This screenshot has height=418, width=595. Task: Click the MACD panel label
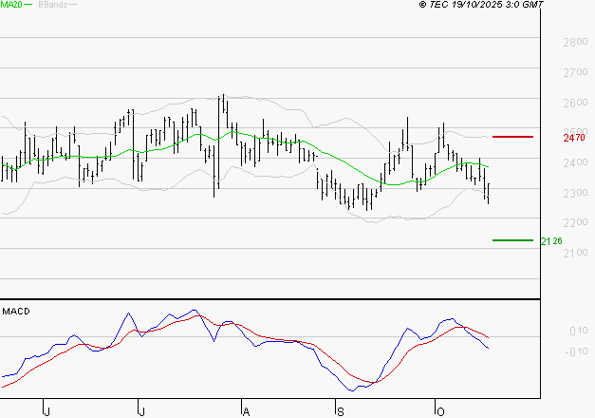coord(16,312)
